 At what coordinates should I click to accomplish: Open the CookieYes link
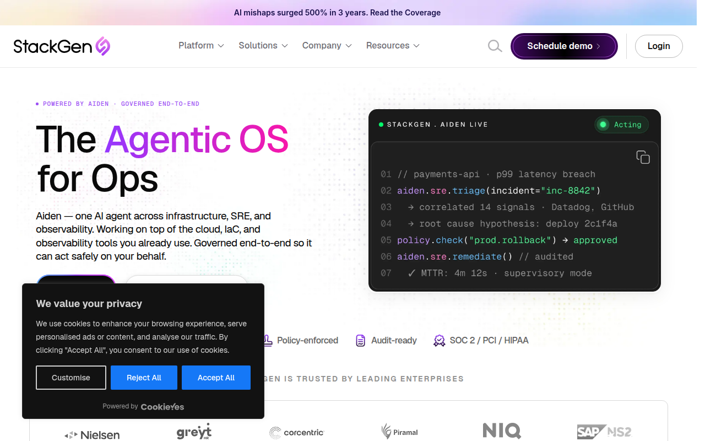tap(162, 407)
